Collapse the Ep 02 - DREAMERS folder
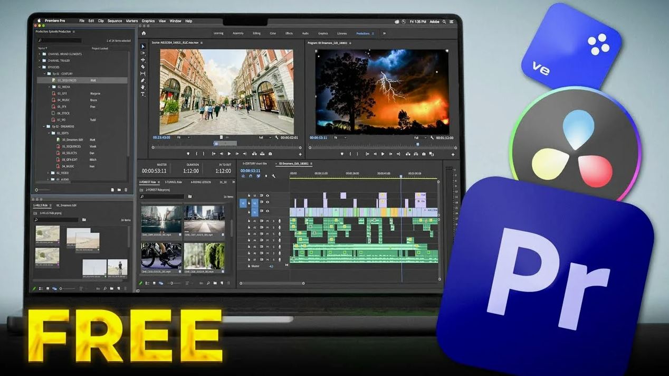This screenshot has height=376, width=669. pos(44,127)
